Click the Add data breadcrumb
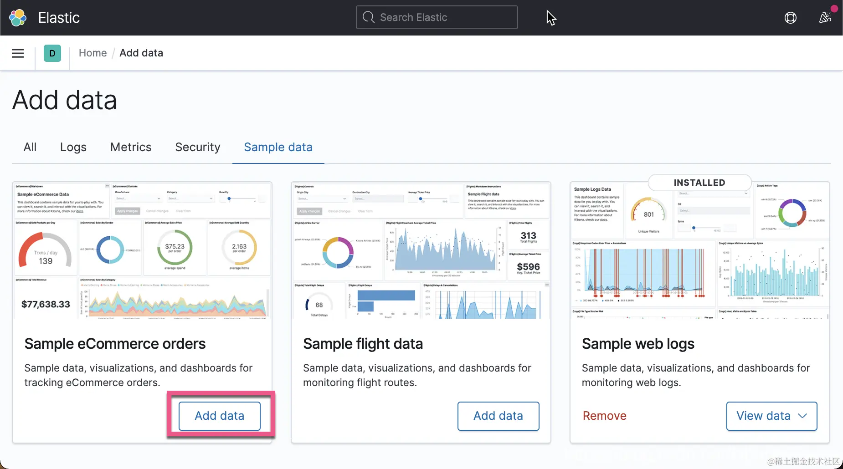The width and height of the screenshot is (843, 469). pyautogui.click(x=141, y=53)
